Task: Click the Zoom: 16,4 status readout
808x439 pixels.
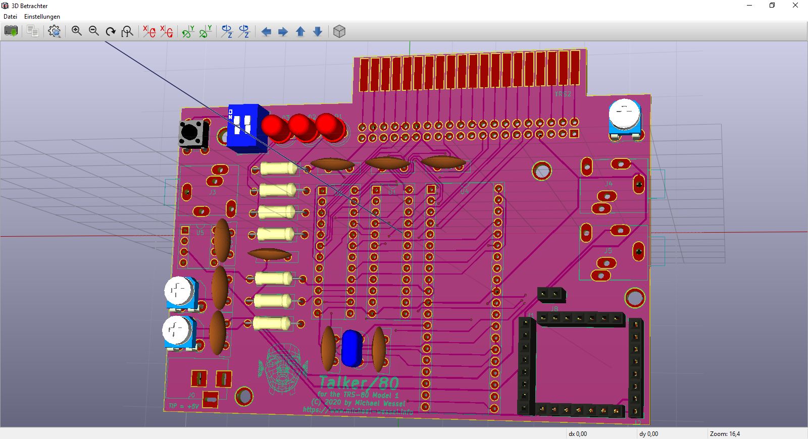Action: click(x=725, y=433)
